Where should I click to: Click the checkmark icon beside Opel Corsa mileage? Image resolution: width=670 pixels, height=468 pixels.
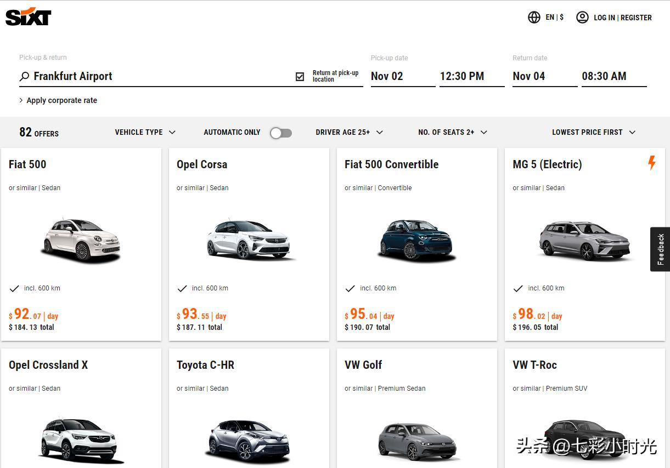click(182, 288)
